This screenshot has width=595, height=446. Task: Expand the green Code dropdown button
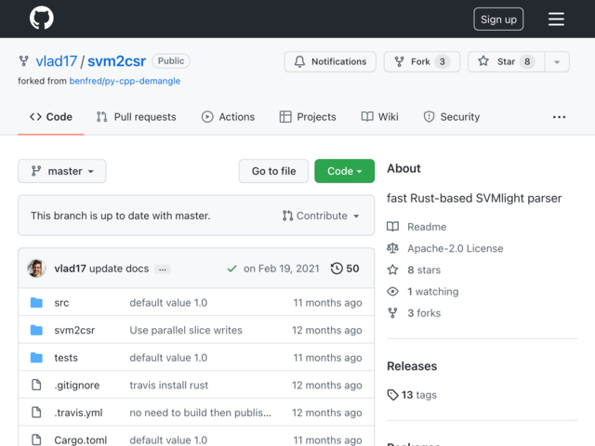pyautogui.click(x=345, y=171)
